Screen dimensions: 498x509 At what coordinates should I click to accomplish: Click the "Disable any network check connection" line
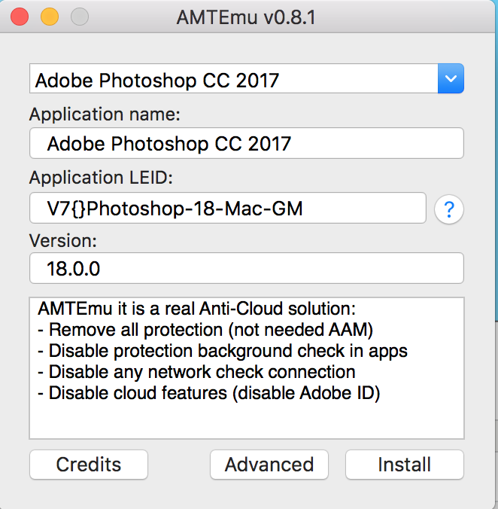202,372
